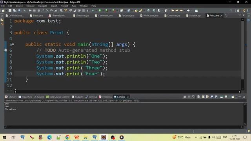Viewport: 251px width, 141px height.
Task: Click the Windows Start button
Action: (x=4, y=137)
